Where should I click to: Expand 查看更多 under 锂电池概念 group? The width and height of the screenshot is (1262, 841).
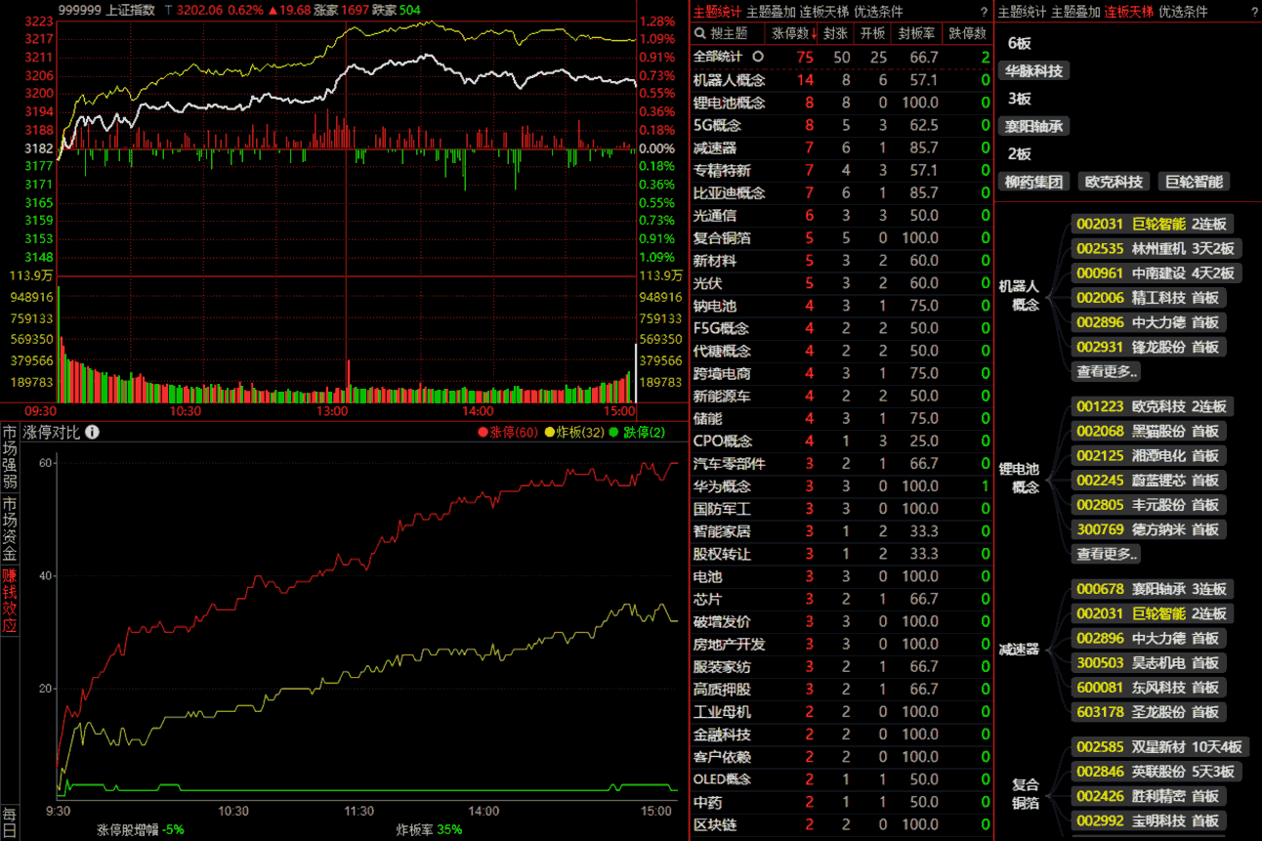[1107, 554]
